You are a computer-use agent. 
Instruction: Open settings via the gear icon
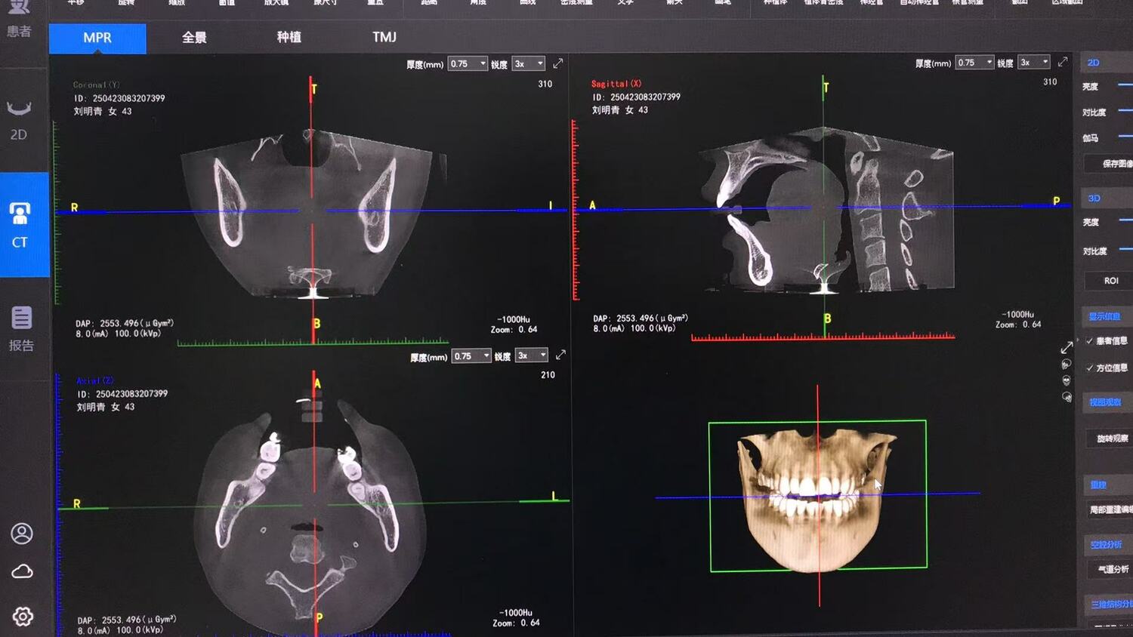(x=23, y=617)
